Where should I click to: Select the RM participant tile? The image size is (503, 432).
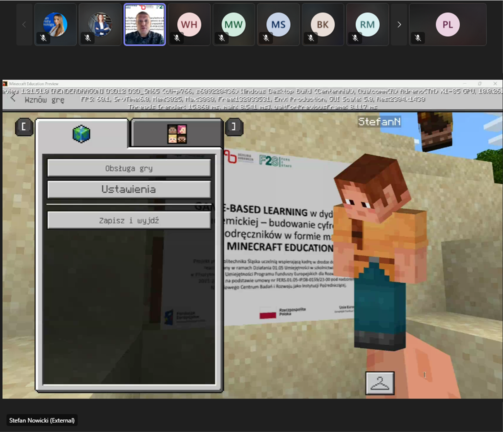[x=367, y=25]
